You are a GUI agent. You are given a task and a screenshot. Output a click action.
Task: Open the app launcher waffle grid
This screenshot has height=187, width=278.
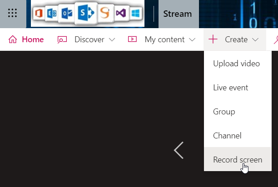point(13,14)
